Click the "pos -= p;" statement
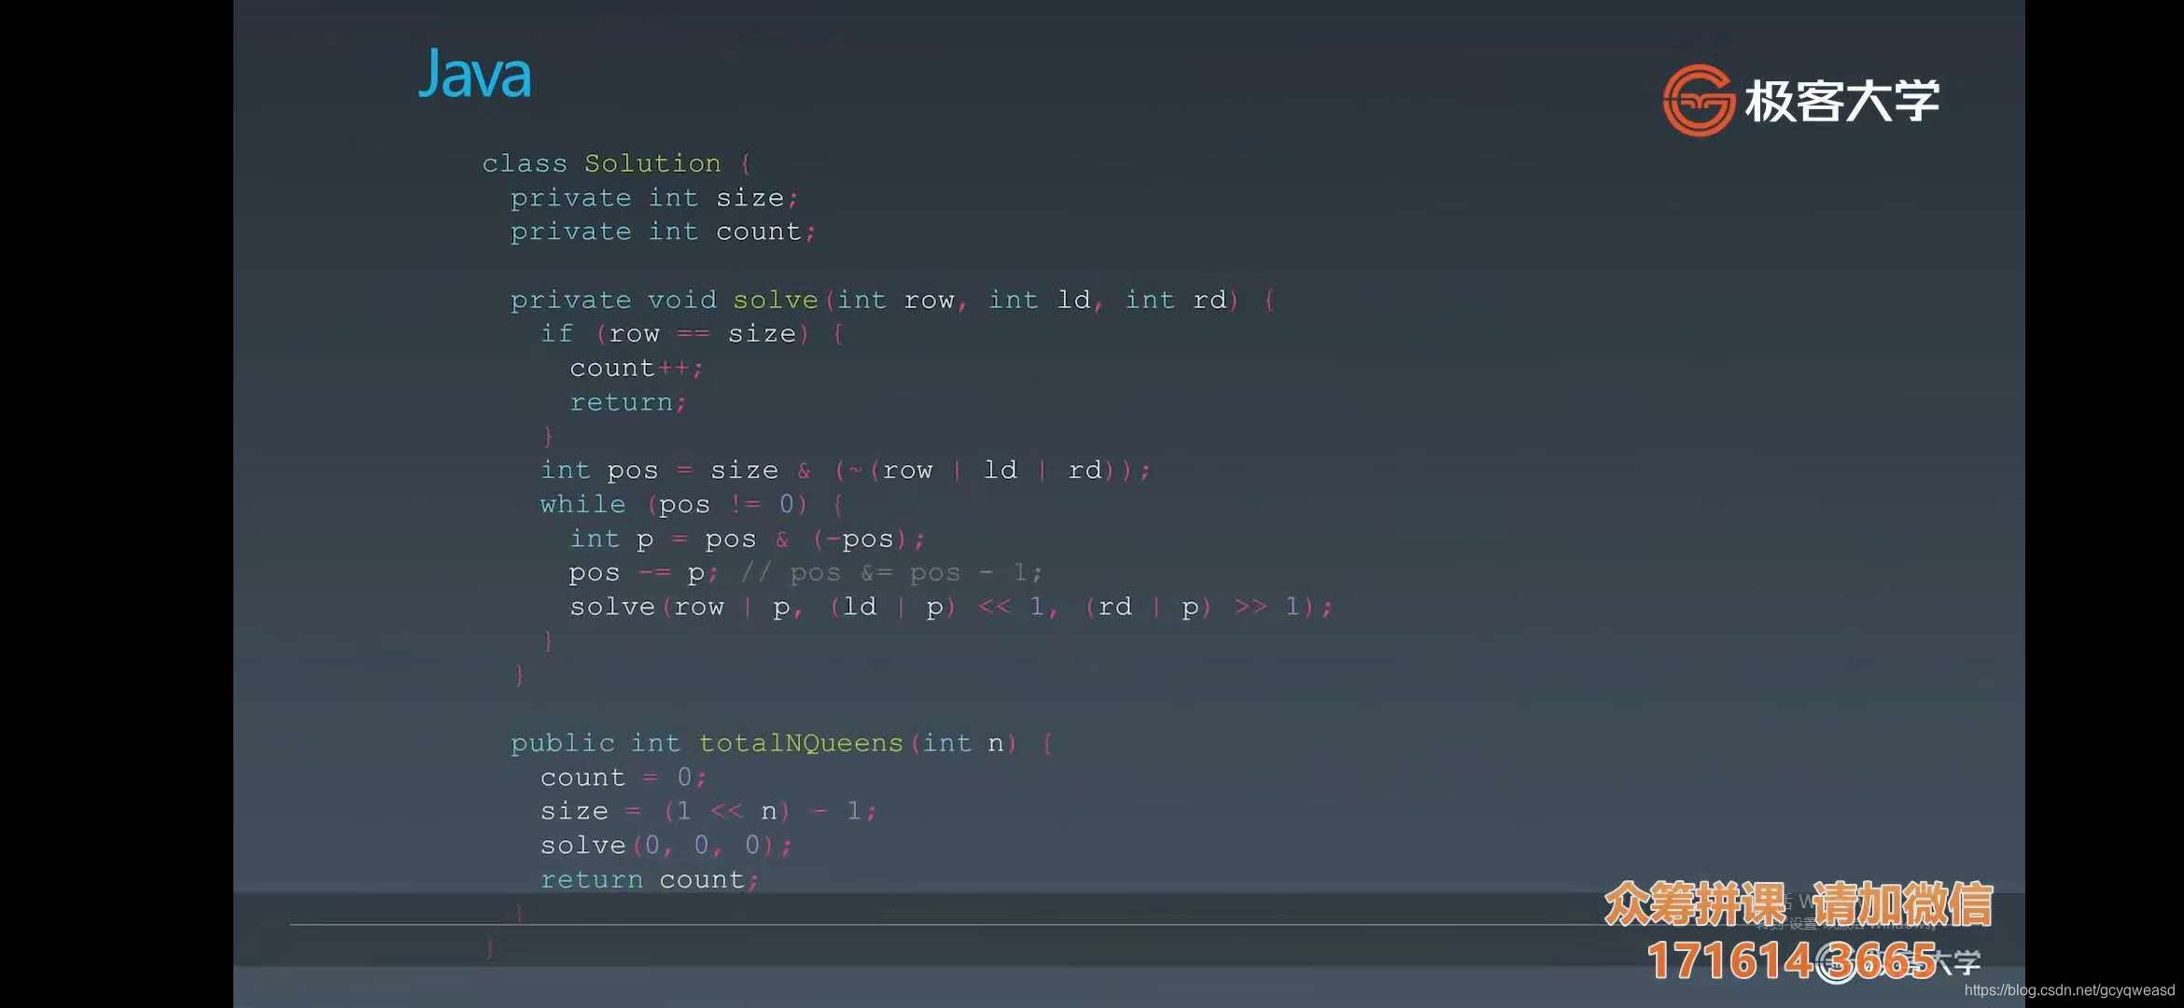The width and height of the screenshot is (2184, 1008). [644, 573]
